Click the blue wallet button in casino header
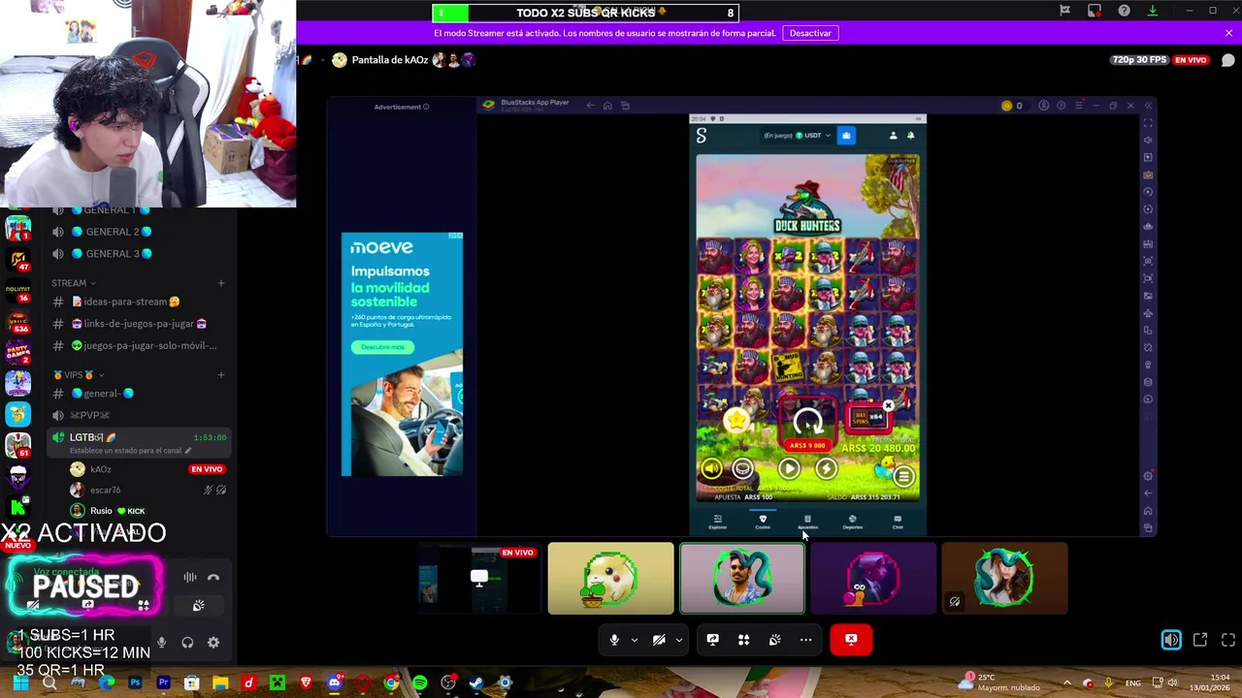Viewport: 1242px width, 698px height. [x=846, y=136]
